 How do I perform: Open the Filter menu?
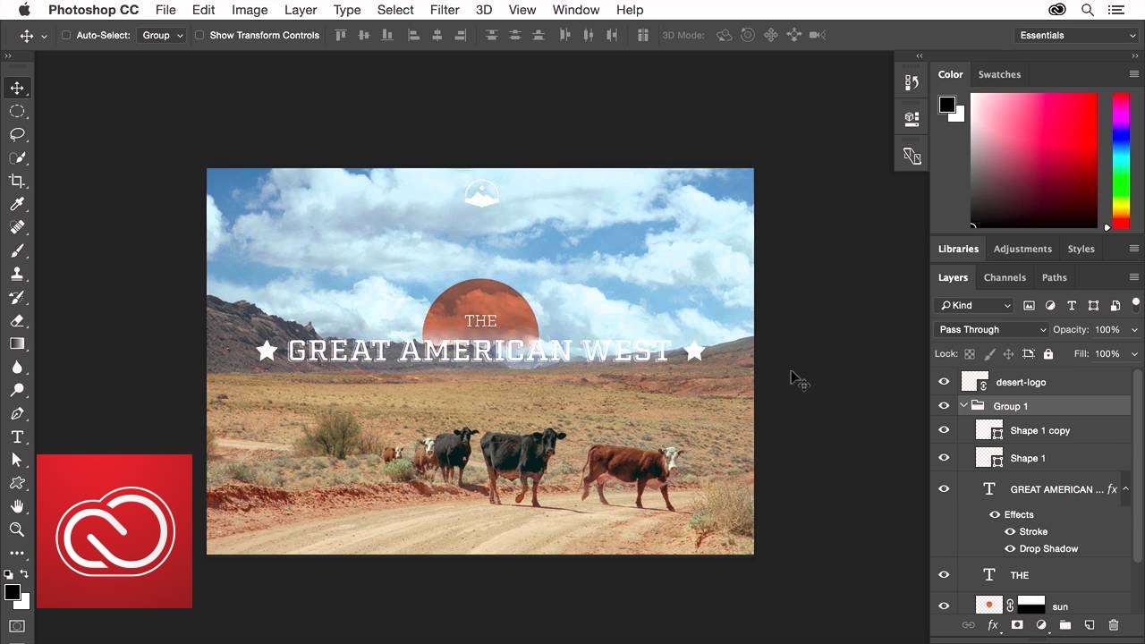[x=445, y=10]
